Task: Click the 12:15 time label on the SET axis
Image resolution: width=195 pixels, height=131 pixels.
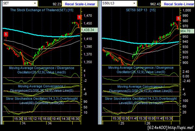Action: coord(37,119)
